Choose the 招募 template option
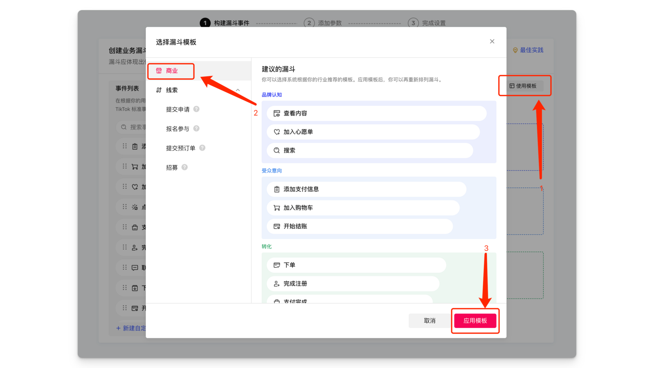Viewport: 654px width, 368px height. click(172, 167)
